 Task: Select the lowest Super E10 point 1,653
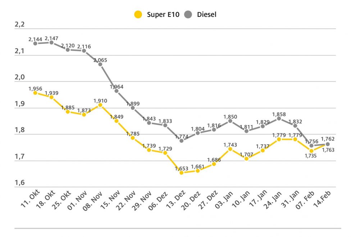point(182,173)
